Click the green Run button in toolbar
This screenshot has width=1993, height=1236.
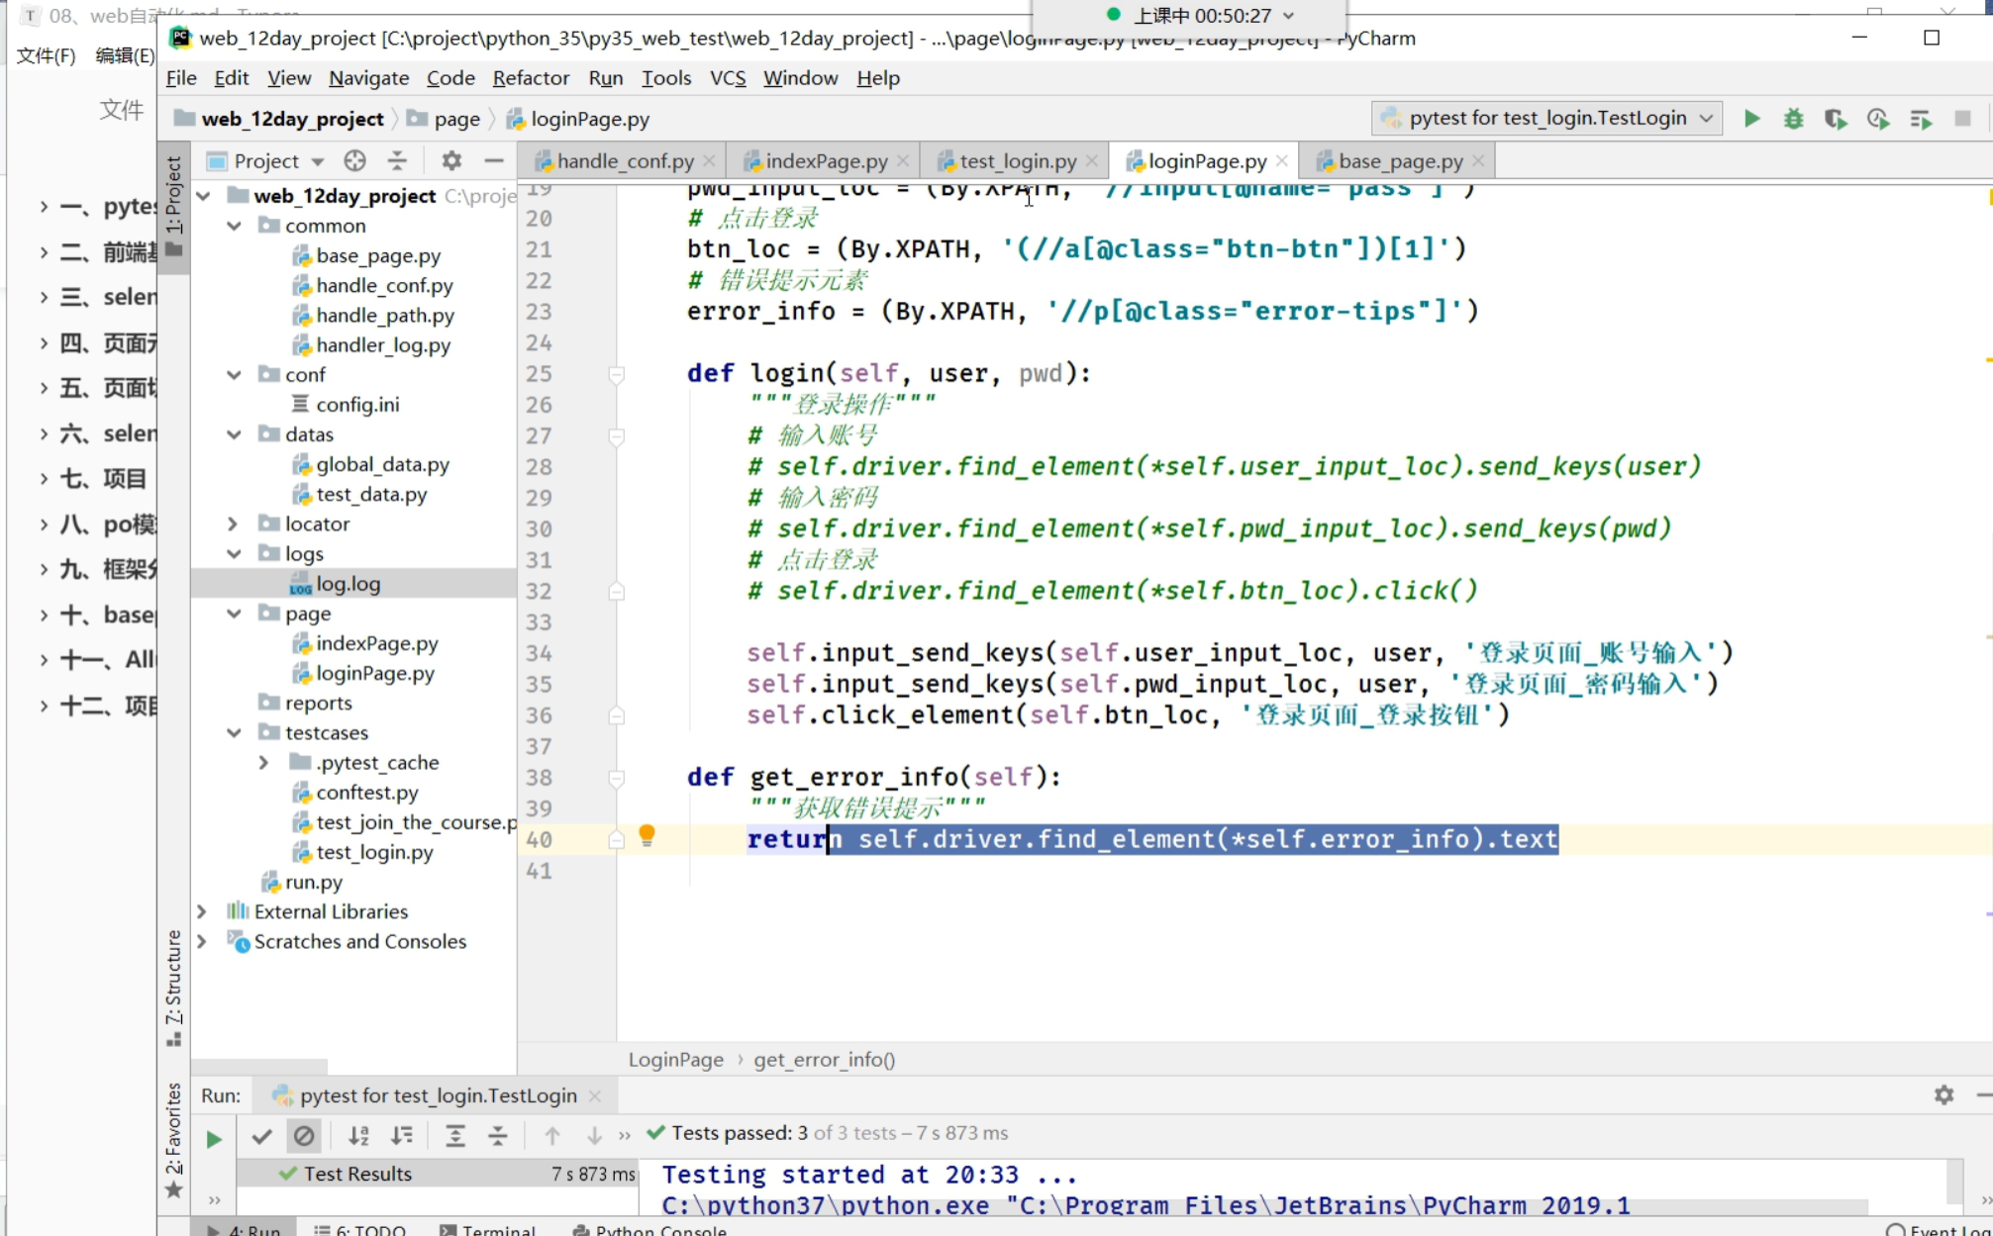click(1751, 119)
